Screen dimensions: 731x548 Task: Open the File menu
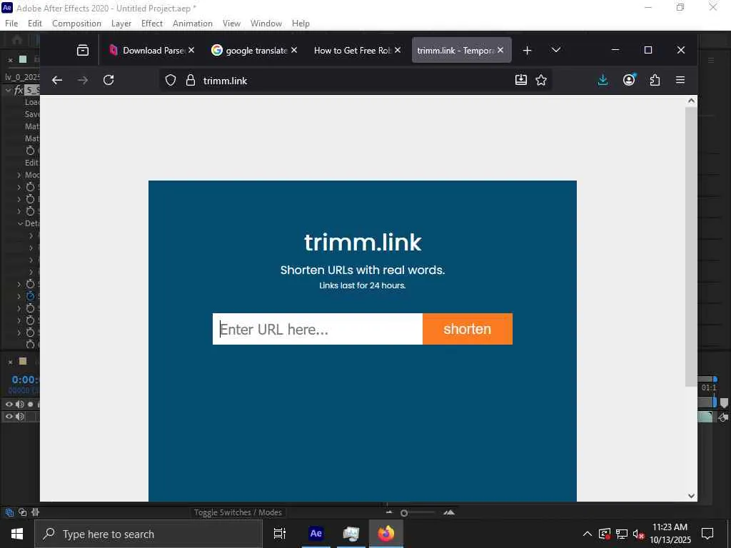point(11,24)
